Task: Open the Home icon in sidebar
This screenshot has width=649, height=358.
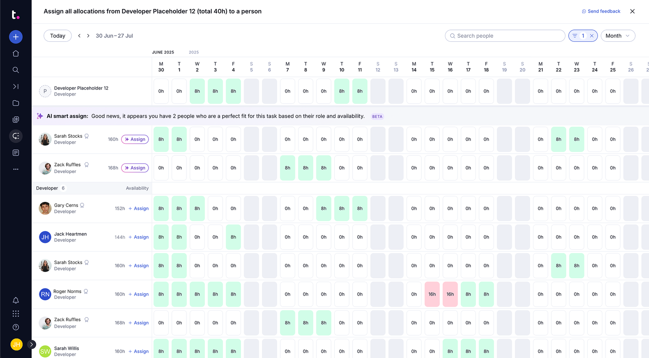Action: click(x=16, y=53)
